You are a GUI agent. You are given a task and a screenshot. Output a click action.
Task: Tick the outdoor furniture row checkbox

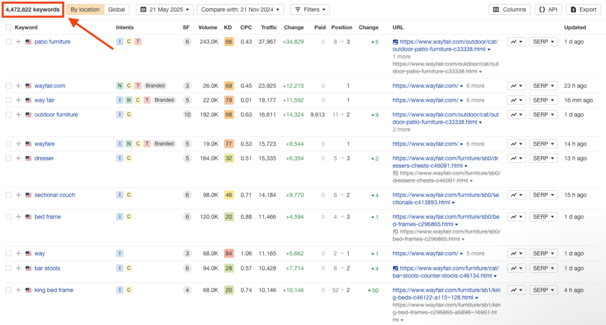point(8,115)
